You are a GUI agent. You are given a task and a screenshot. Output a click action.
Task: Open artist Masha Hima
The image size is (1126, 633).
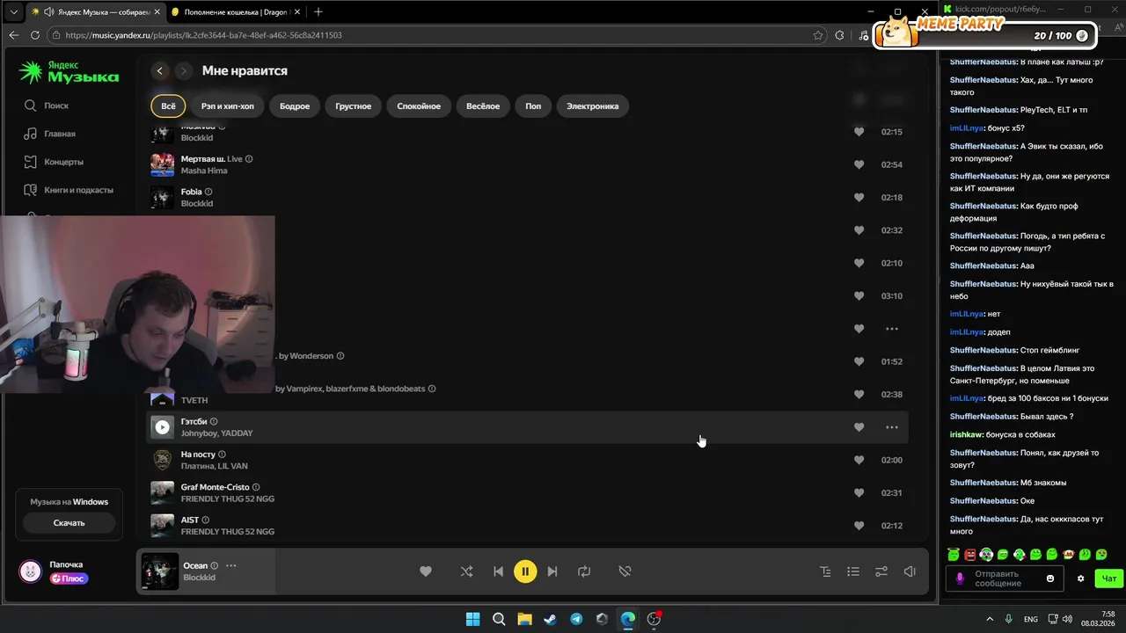(203, 171)
